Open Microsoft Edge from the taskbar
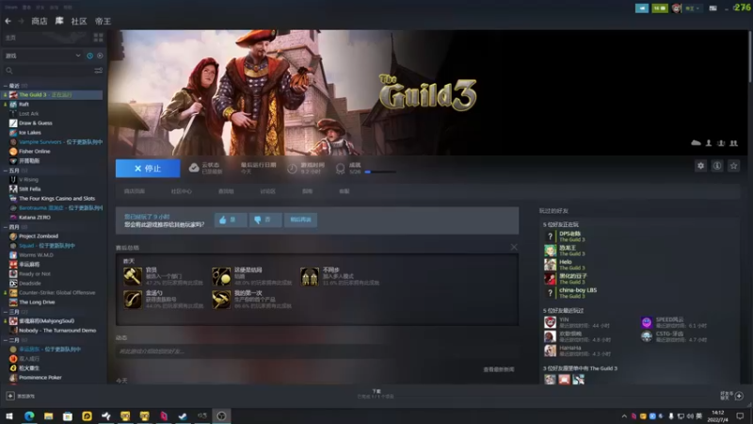Image resolution: width=753 pixels, height=424 pixels. pos(29,416)
